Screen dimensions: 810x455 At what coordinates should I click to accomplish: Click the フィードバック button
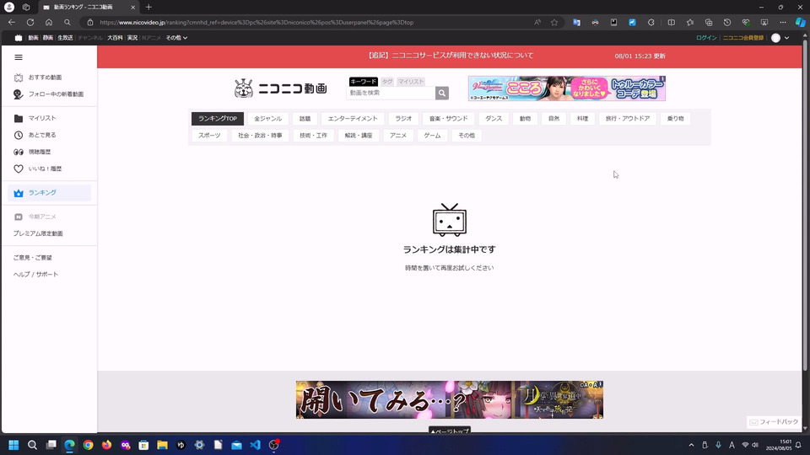point(774,422)
